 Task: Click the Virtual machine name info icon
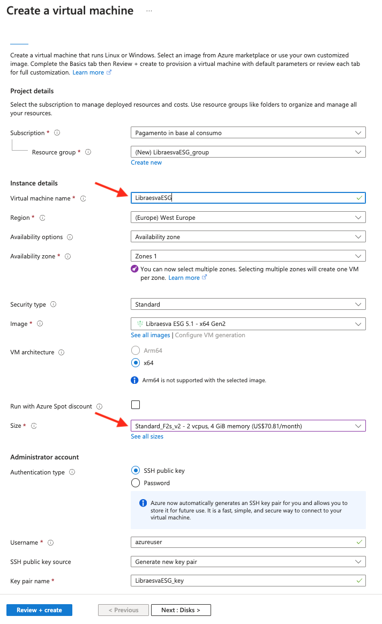[83, 198]
